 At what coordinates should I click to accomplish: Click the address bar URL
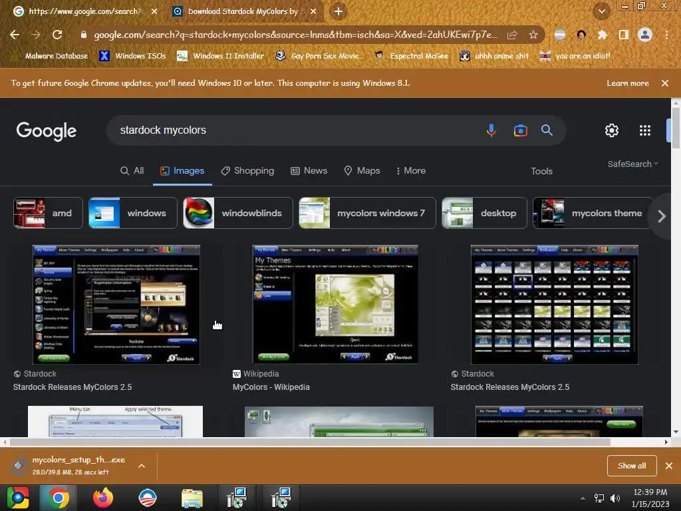click(295, 35)
